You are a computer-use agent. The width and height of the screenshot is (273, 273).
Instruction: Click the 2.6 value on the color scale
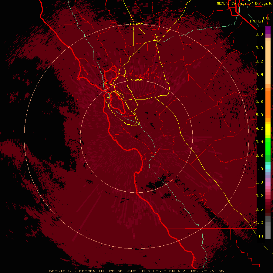pos(259,156)
